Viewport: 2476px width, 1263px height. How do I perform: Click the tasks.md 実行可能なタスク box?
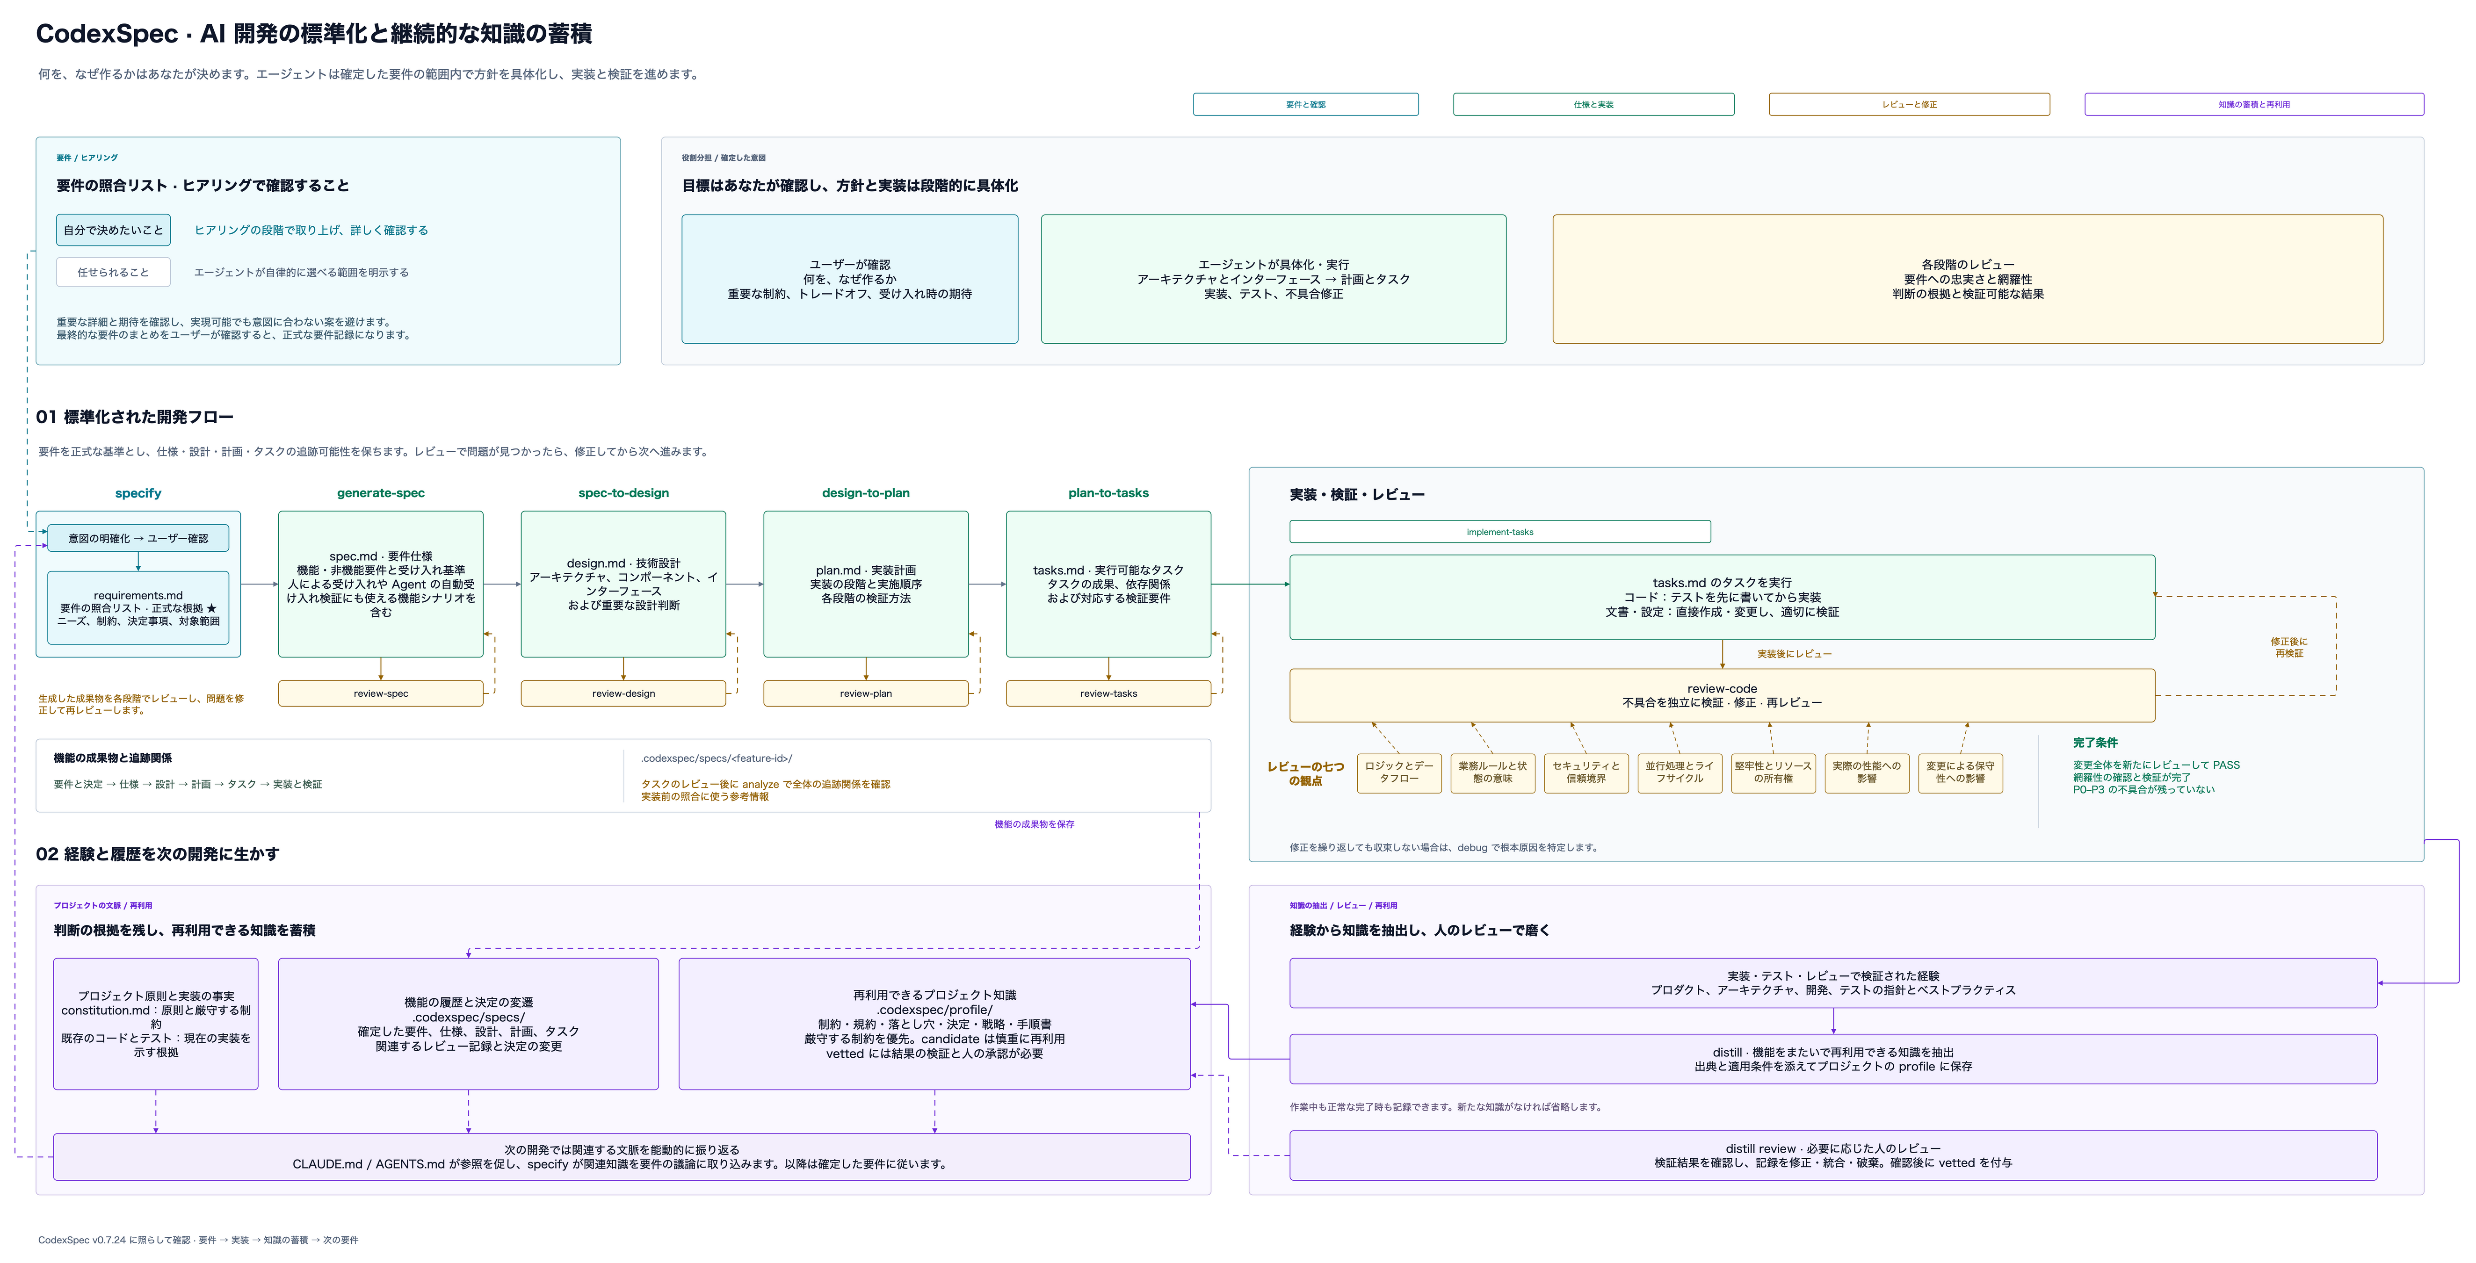(x=1108, y=584)
